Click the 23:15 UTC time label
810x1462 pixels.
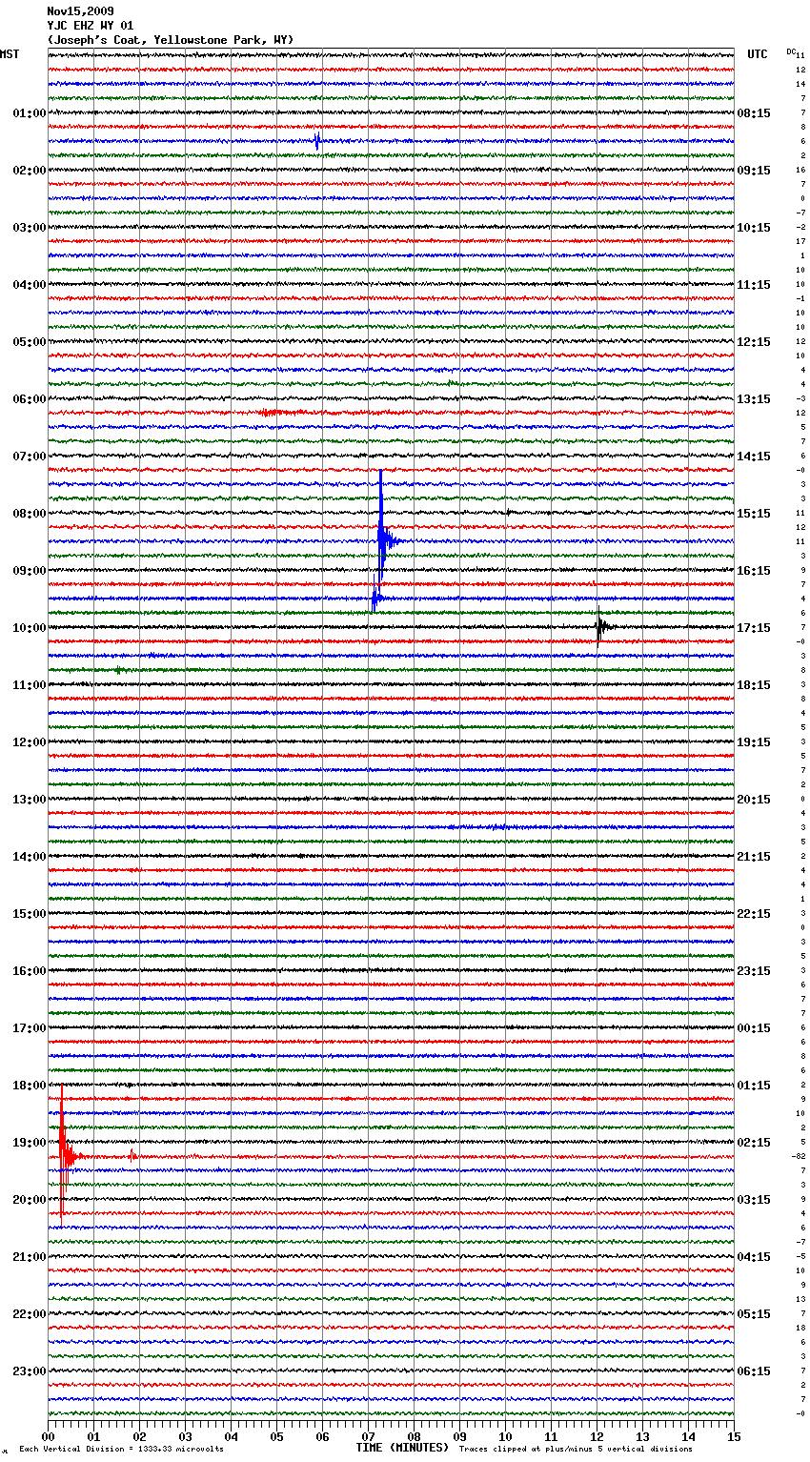tap(754, 971)
